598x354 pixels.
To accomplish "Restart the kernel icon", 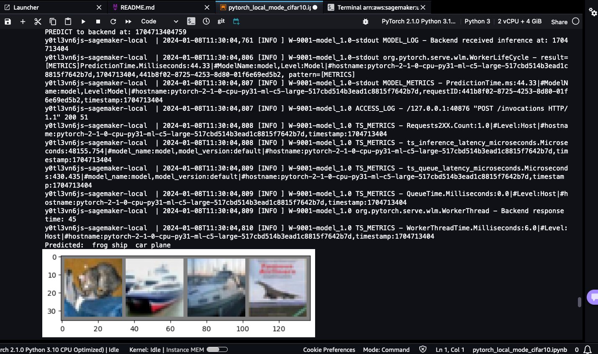I will 113,21.
